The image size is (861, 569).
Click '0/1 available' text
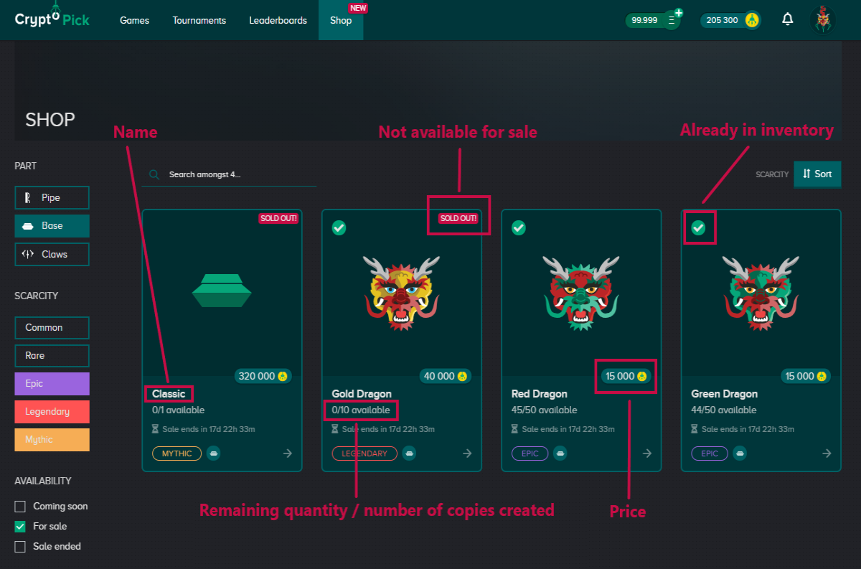pyautogui.click(x=178, y=410)
